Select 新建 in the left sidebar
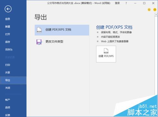The image size is (158, 117). (x=8, y=27)
